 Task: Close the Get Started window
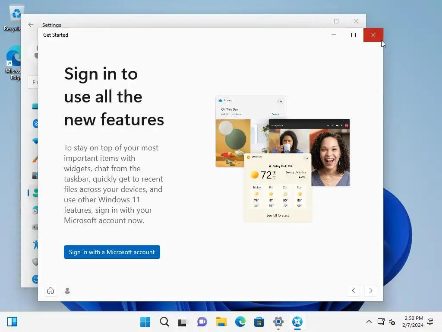[x=373, y=35]
